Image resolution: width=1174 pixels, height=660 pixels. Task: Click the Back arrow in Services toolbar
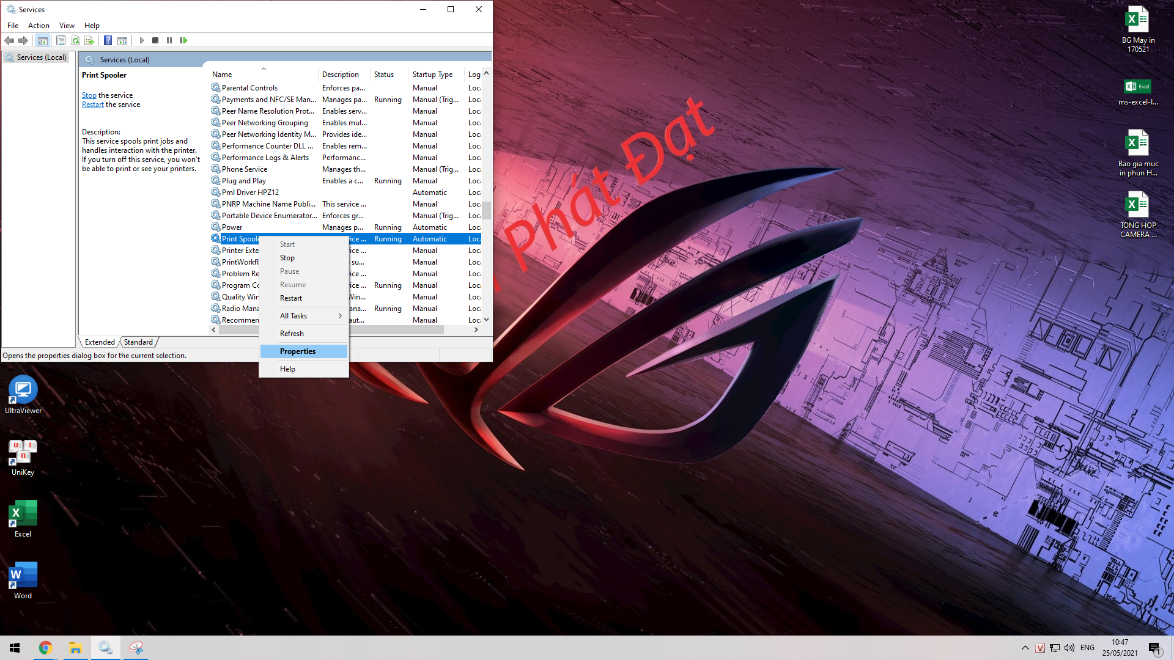[9, 40]
